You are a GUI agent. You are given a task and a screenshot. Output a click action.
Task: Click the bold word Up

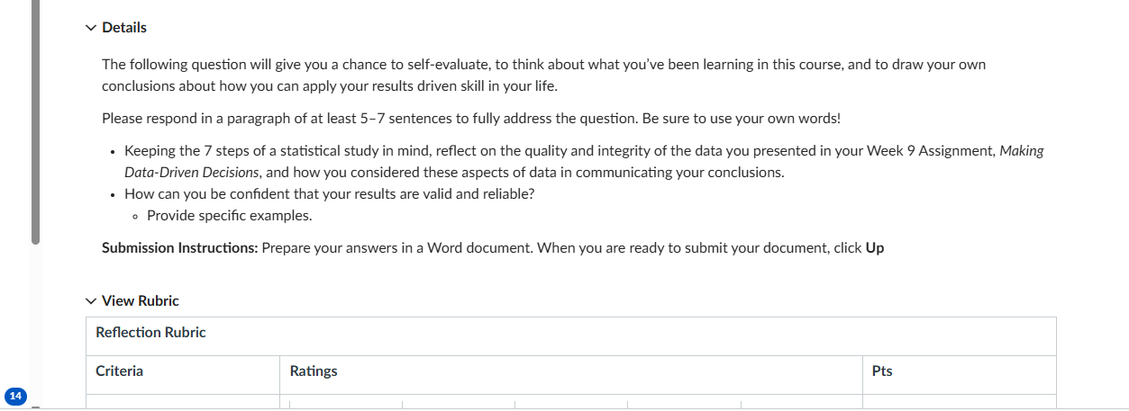coord(875,248)
